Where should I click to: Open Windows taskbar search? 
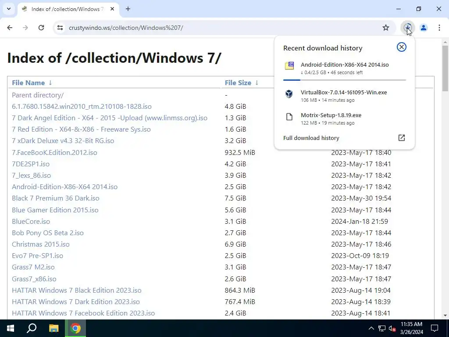[x=32, y=328]
